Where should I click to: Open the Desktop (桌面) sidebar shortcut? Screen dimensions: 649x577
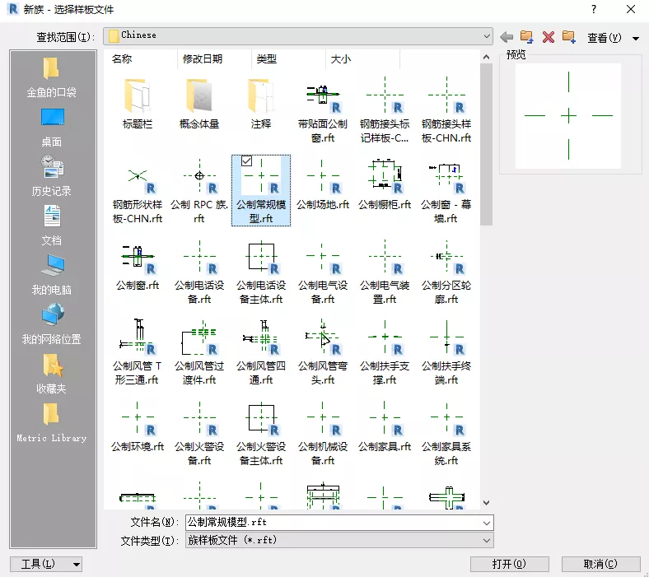[51, 125]
